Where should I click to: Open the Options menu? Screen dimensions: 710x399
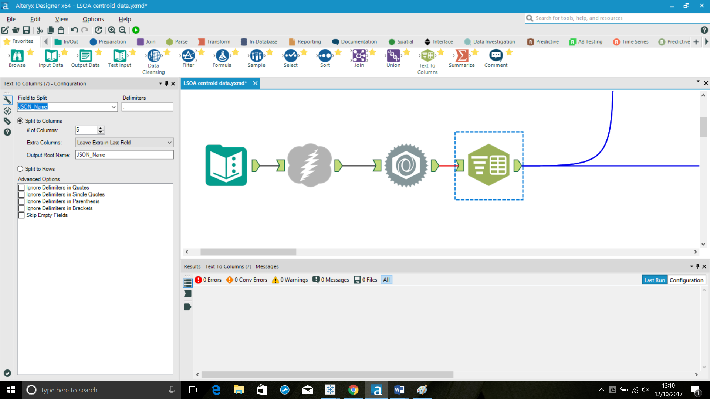[x=93, y=19]
